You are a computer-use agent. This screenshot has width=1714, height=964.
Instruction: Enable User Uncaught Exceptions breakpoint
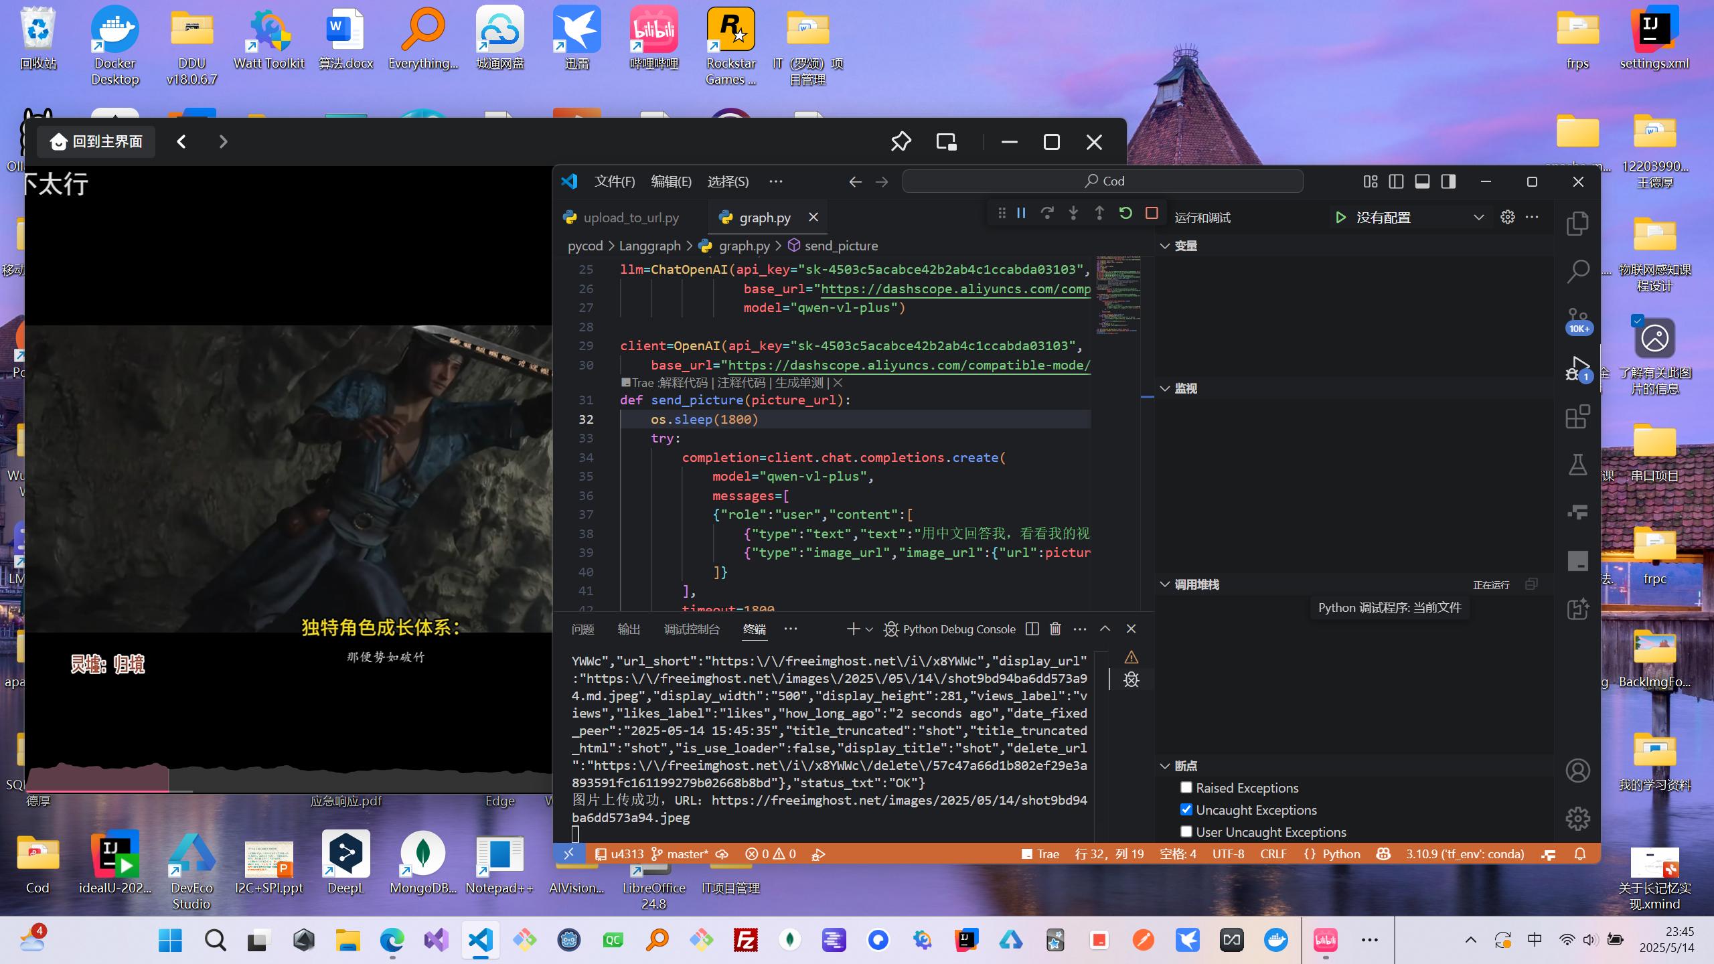[1186, 831]
